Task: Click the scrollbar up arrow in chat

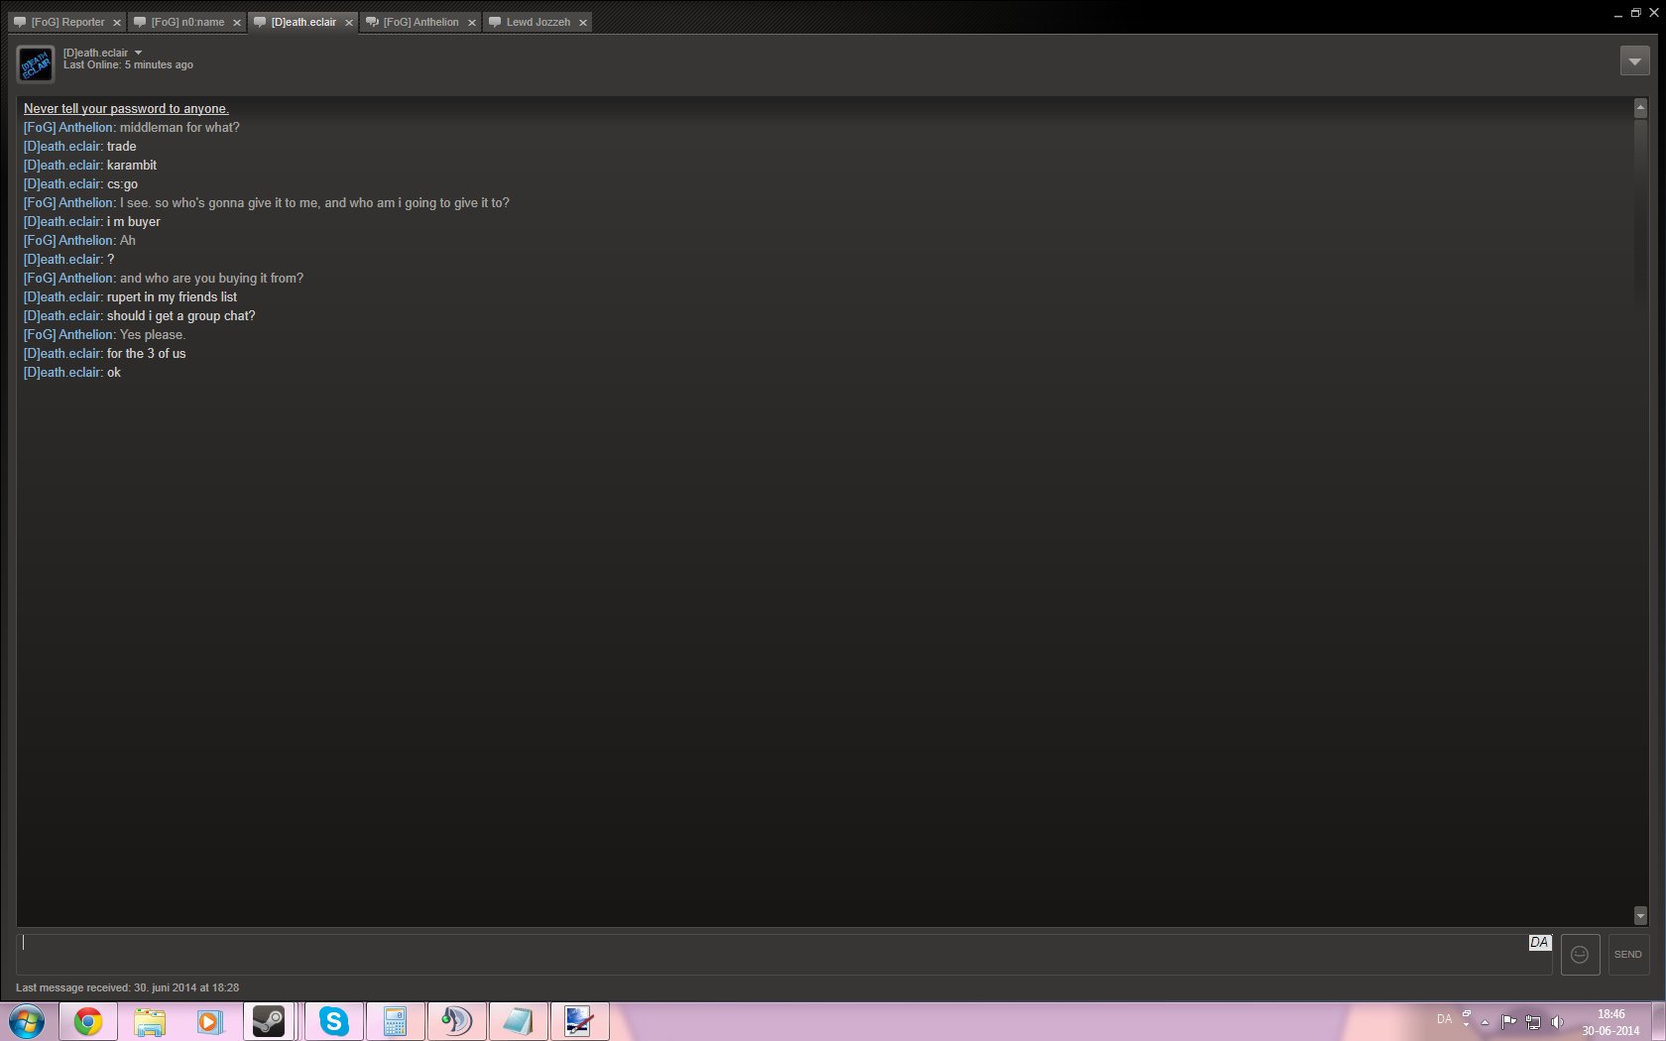Action: [x=1640, y=107]
